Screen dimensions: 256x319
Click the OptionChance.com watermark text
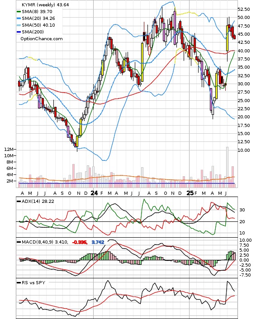click(42, 39)
